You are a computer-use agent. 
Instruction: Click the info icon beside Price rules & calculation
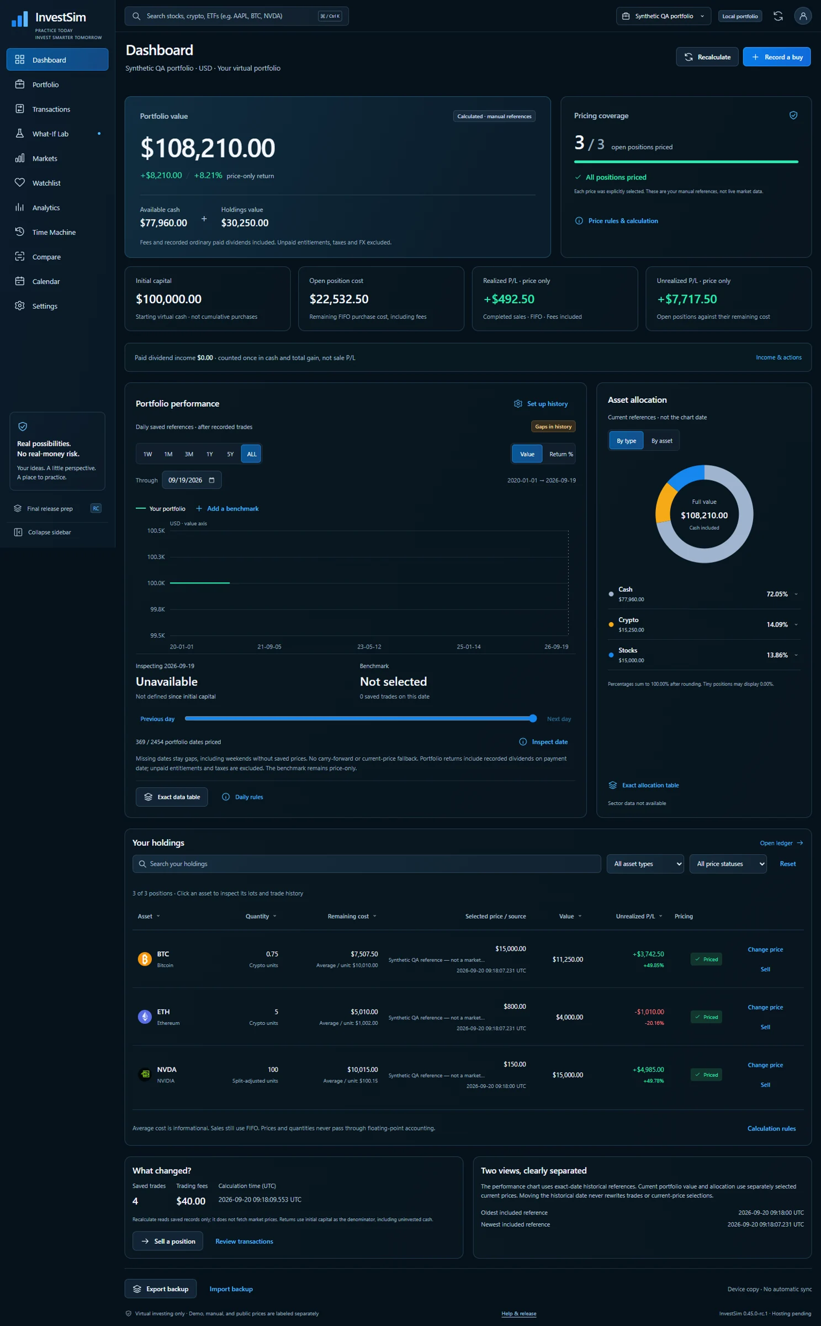click(x=579, y=221)
